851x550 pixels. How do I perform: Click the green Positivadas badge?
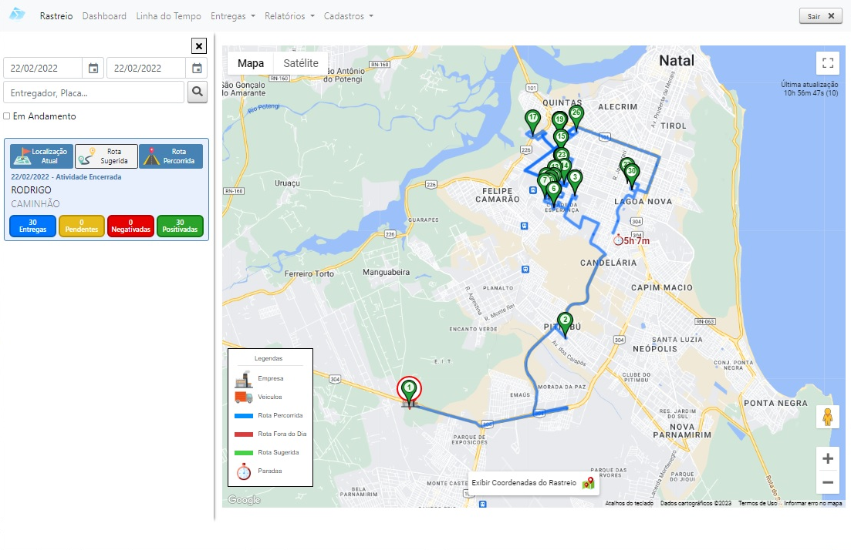point(180,226)
